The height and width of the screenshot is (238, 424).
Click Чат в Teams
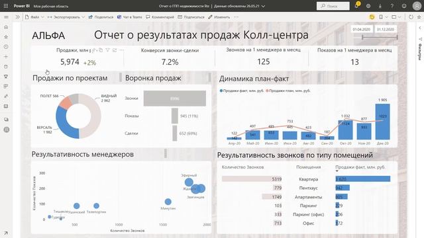tap(130, 17)
